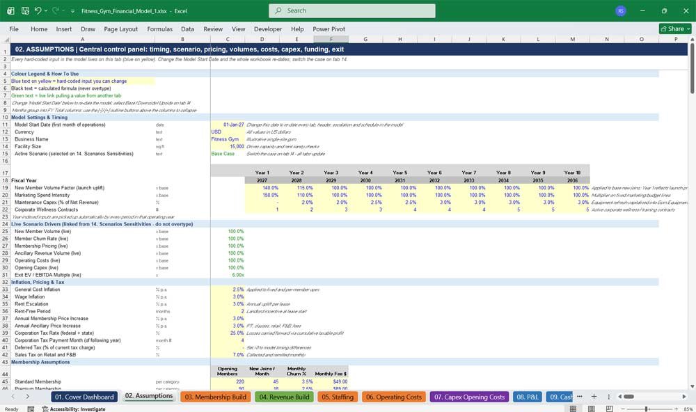Click horizontal scrollbar left arrow
Screen dimensions: 696x412
[619, 397]
